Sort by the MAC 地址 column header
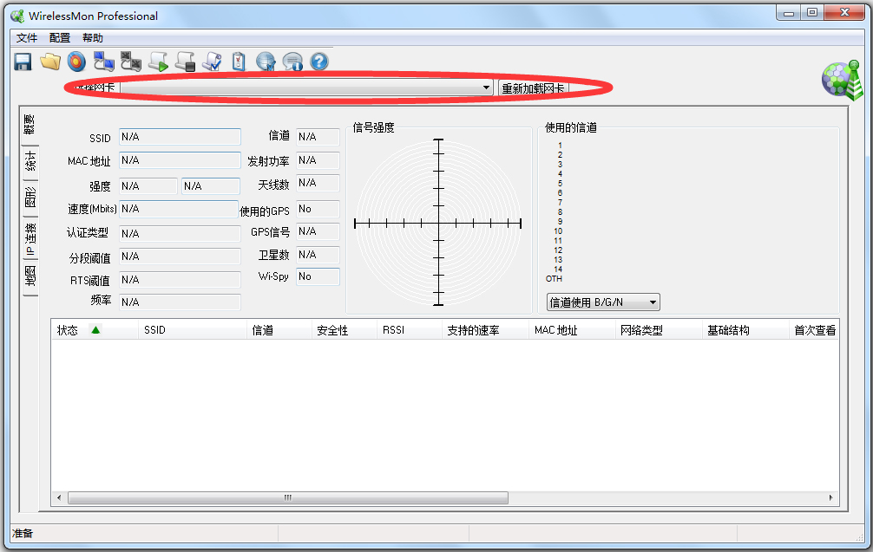The width and height of the screenshot is (873, 552). point(572,330)
